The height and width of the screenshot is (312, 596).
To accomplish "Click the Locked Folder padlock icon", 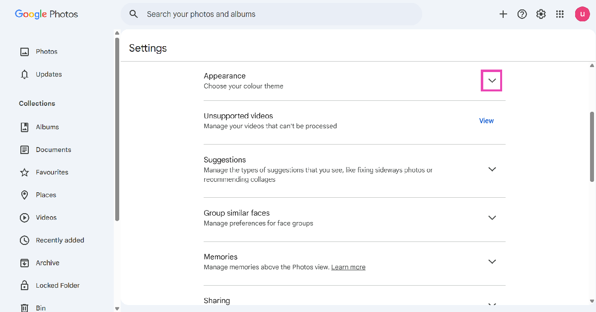I will point(24,286).
